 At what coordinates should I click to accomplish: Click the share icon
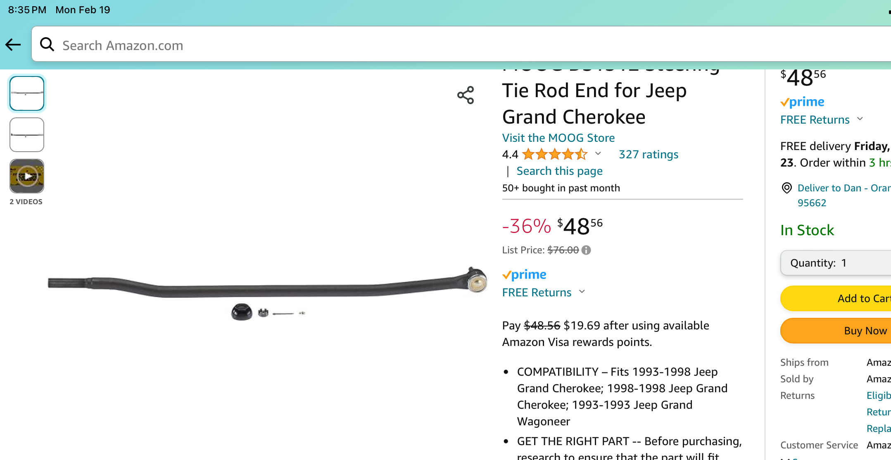click(x=466, y=95)
